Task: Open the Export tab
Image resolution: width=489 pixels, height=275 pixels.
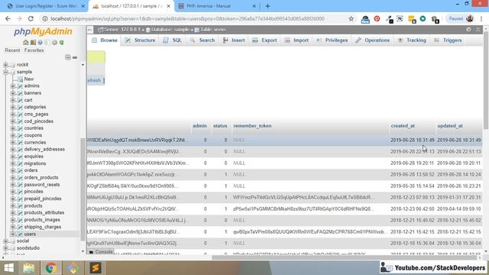Action: (x=264, y=40)
